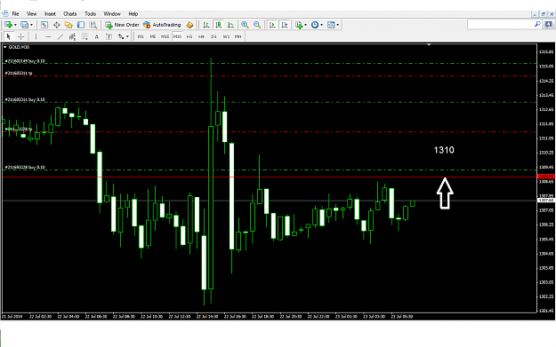Zoom in on the chart

[245, 25]
